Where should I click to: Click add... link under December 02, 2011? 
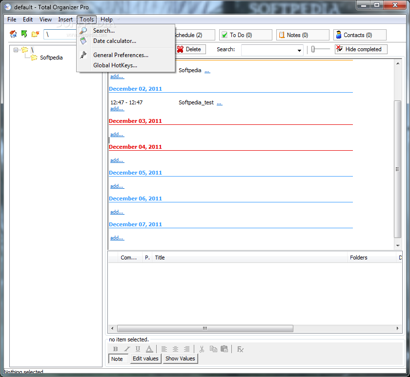(x=117, y=108)
